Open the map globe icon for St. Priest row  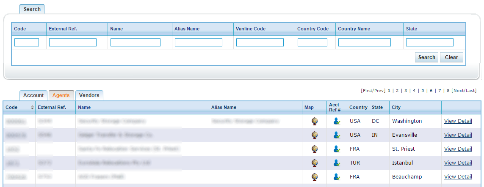315,149
